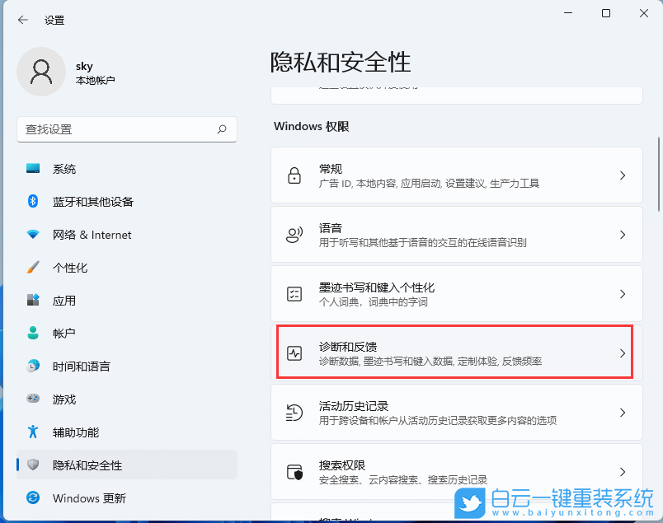This screenshot has height=523, width=663.
Task: Open 搜索权限 settings
Action: coord(457,472)
